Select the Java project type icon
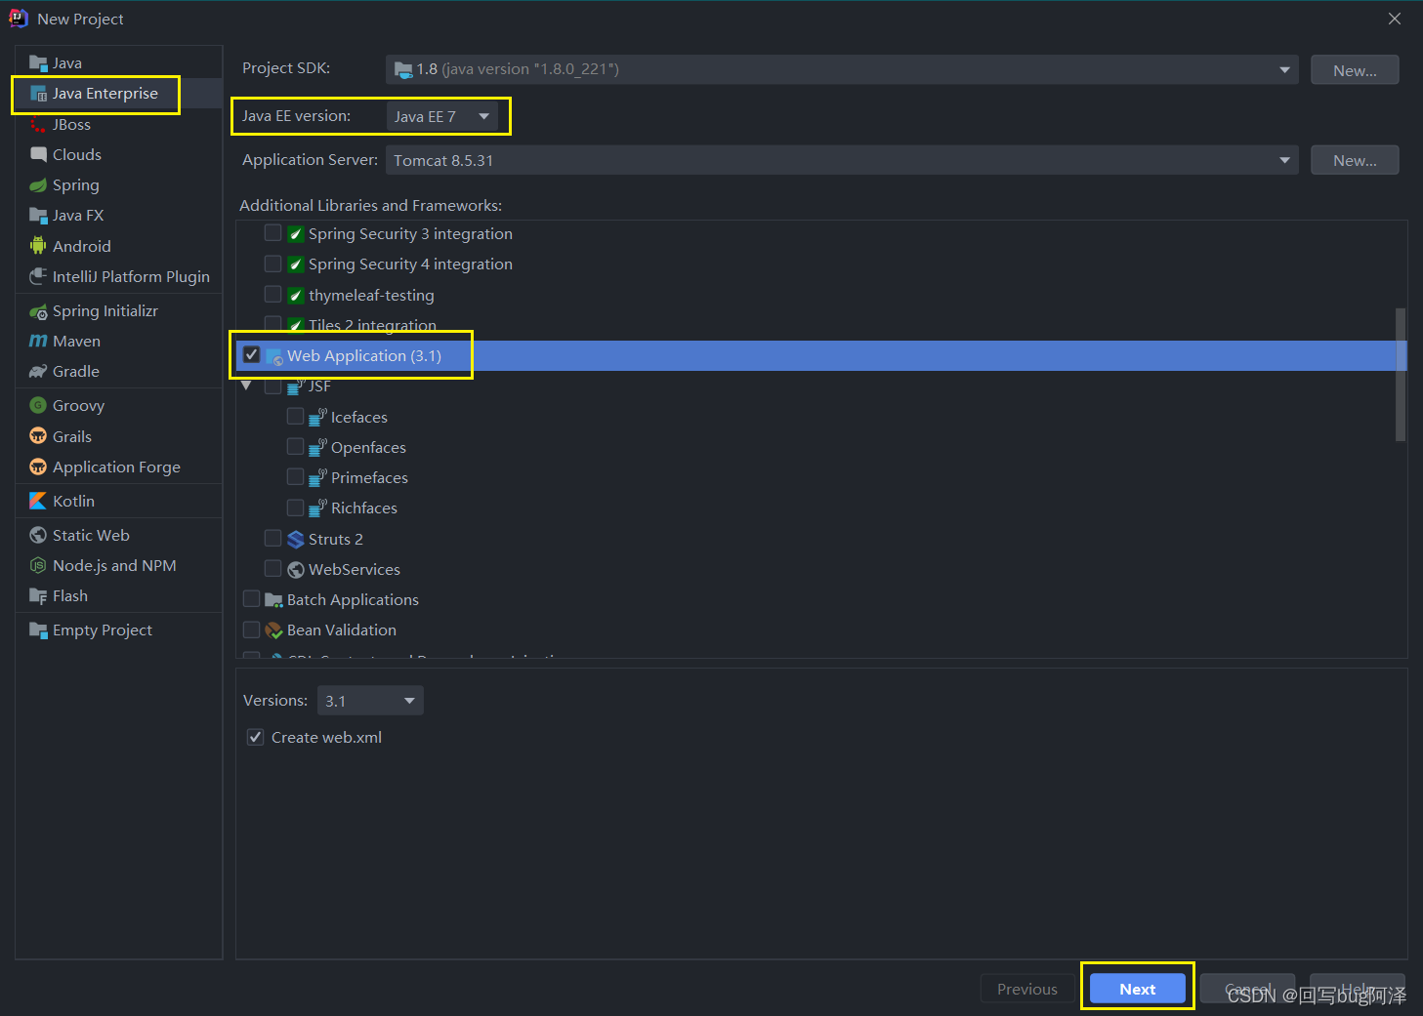This screenshot has height=1016, width=1423. (38, 63)
